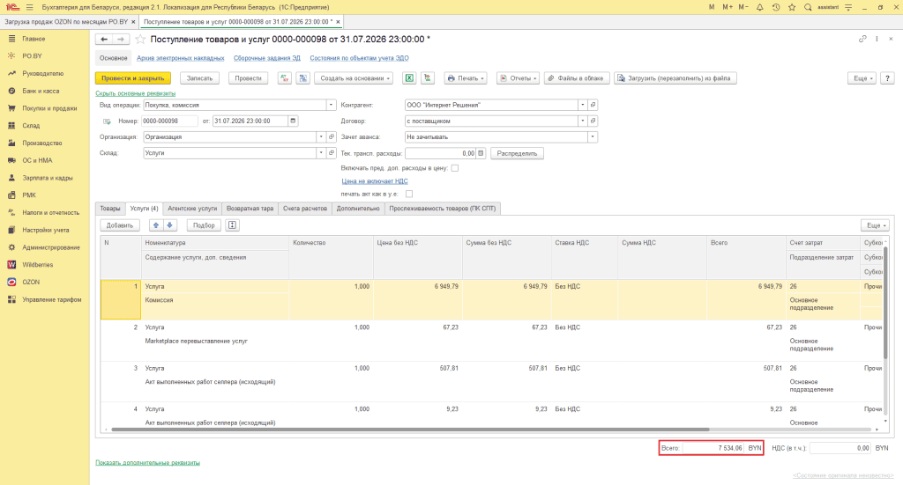Switch to Товары tab
This screenshot has height=485, width=903.
(110, 209)
